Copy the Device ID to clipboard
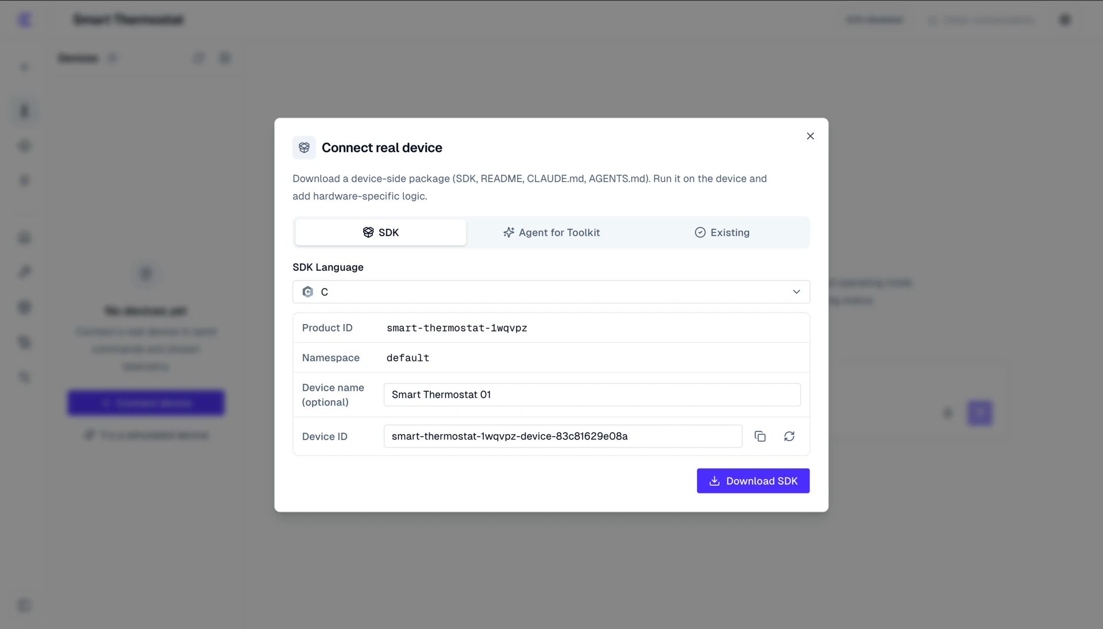The height and width of the screenshot is (629, 1103). (x=760, y=437)
